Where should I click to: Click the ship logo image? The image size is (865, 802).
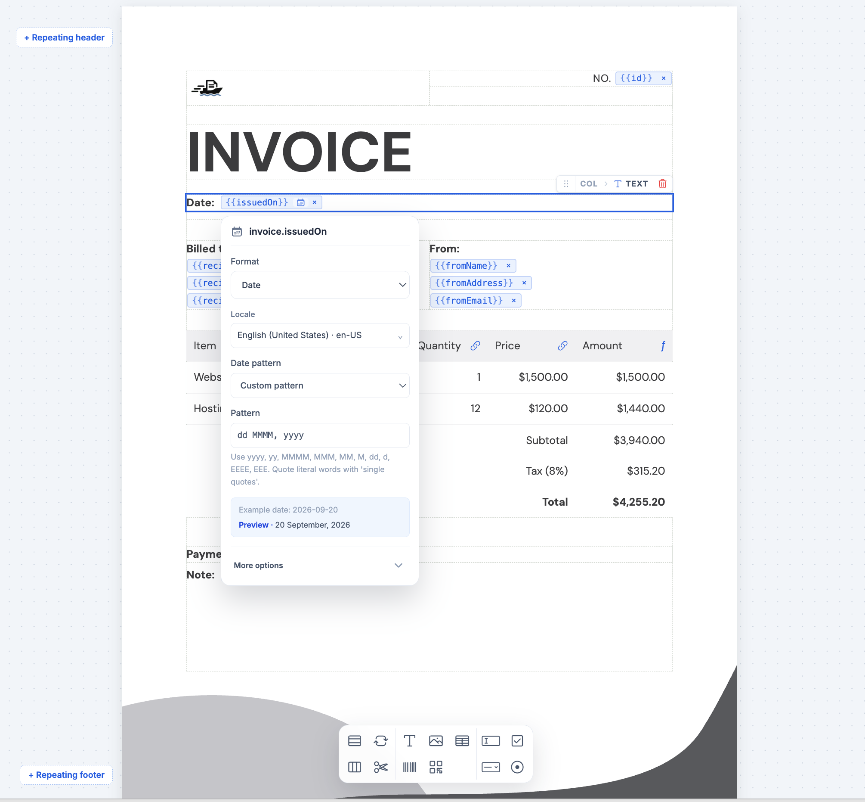[207, 88]
